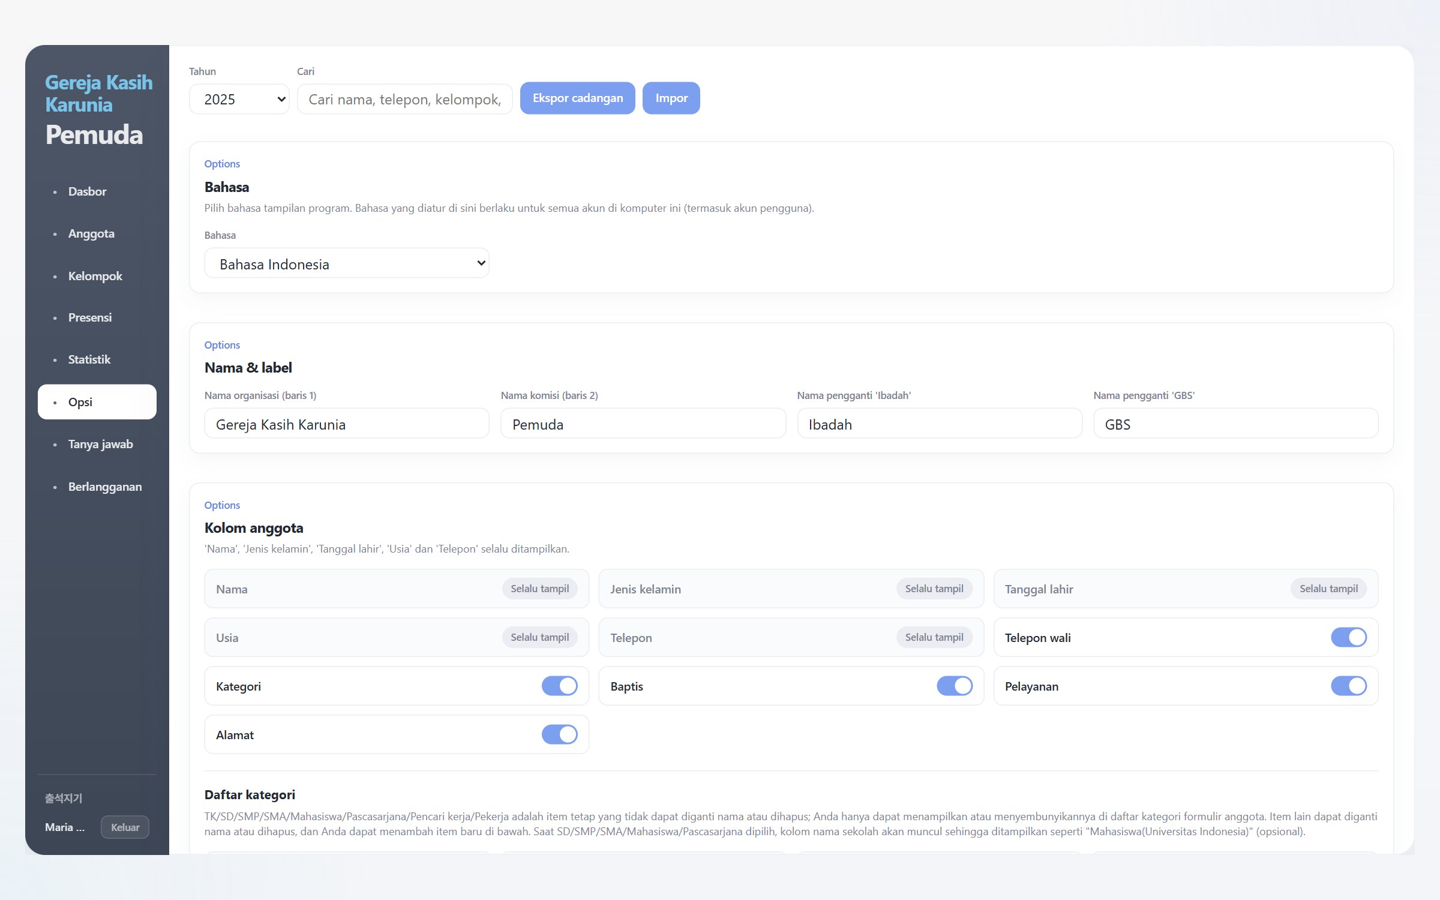The height and width of the screenshot is (900, 1440).
Task: Click the Ekspor cadangan button
Action: tap(578, 98)
